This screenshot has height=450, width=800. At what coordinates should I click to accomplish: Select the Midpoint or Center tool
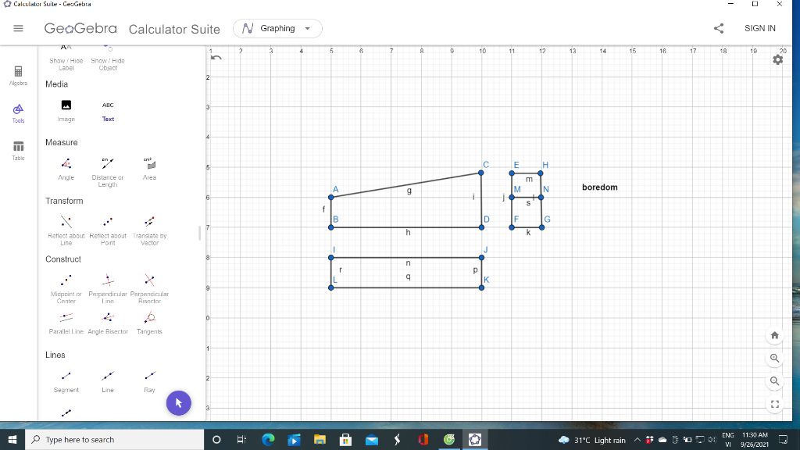[66, 289]
